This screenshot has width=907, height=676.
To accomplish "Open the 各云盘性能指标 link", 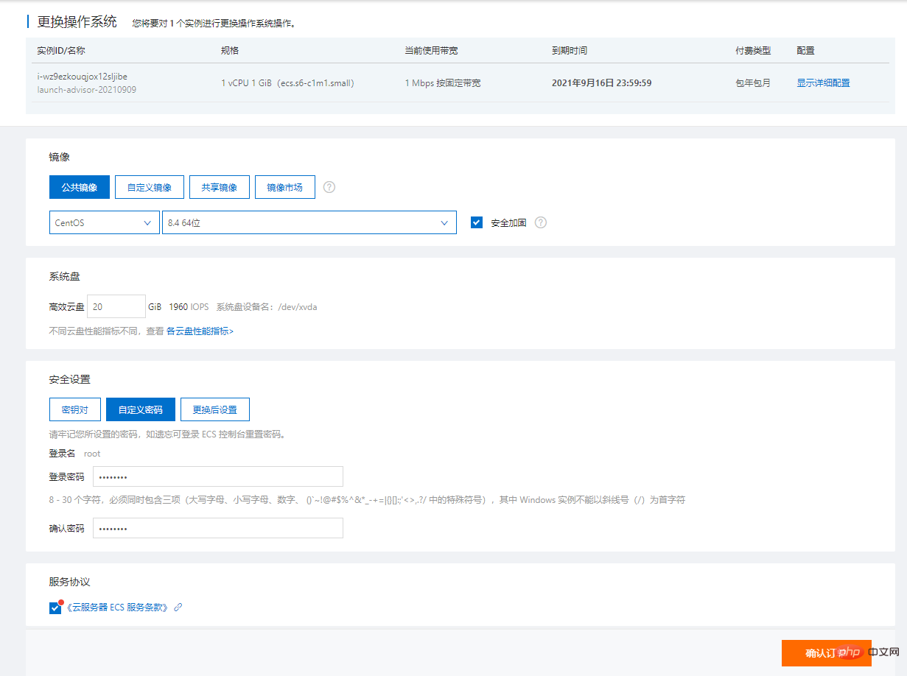I will 200,331.
